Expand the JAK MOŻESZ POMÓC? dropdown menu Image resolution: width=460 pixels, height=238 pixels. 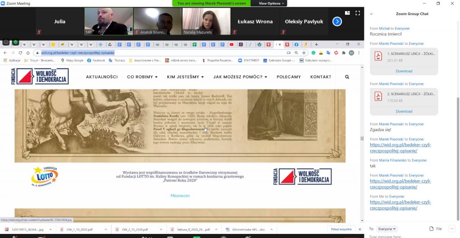click(240, 77)
